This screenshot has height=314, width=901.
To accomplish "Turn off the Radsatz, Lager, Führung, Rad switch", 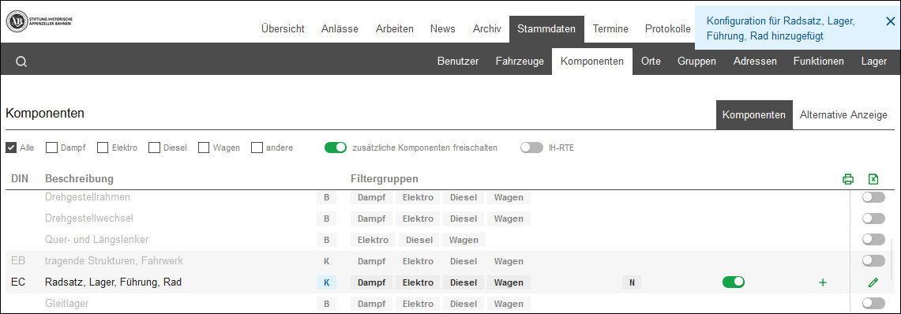I will [734, 282].
